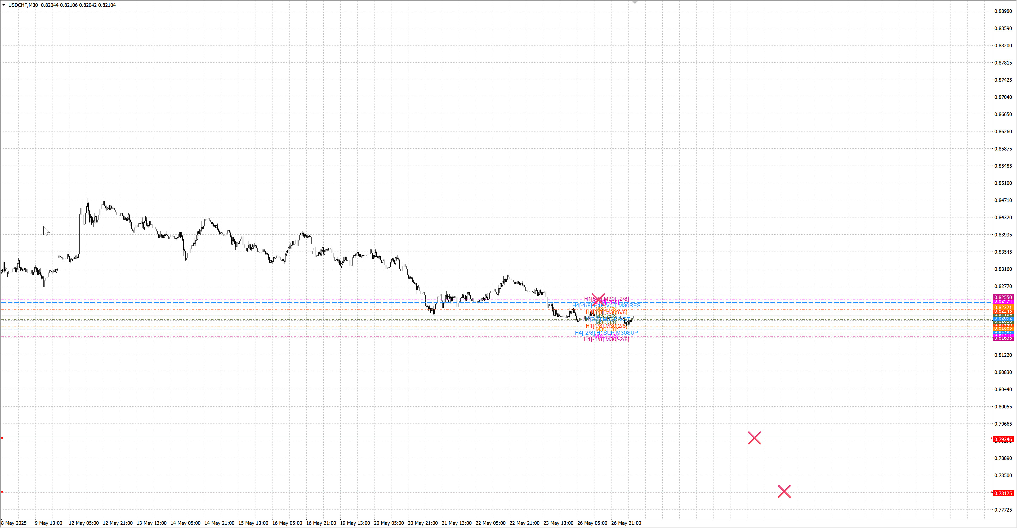Click the red 0.79346 price tag

[x=1003, y=439]
